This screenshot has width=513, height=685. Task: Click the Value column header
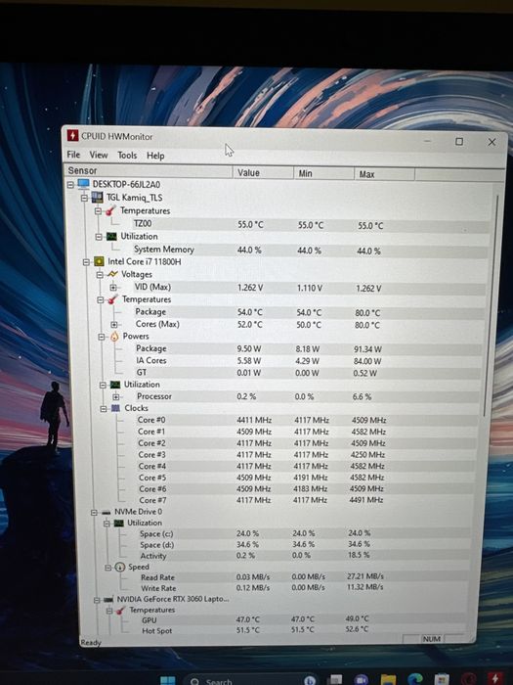pyautogui.click(x=263, y=172)
